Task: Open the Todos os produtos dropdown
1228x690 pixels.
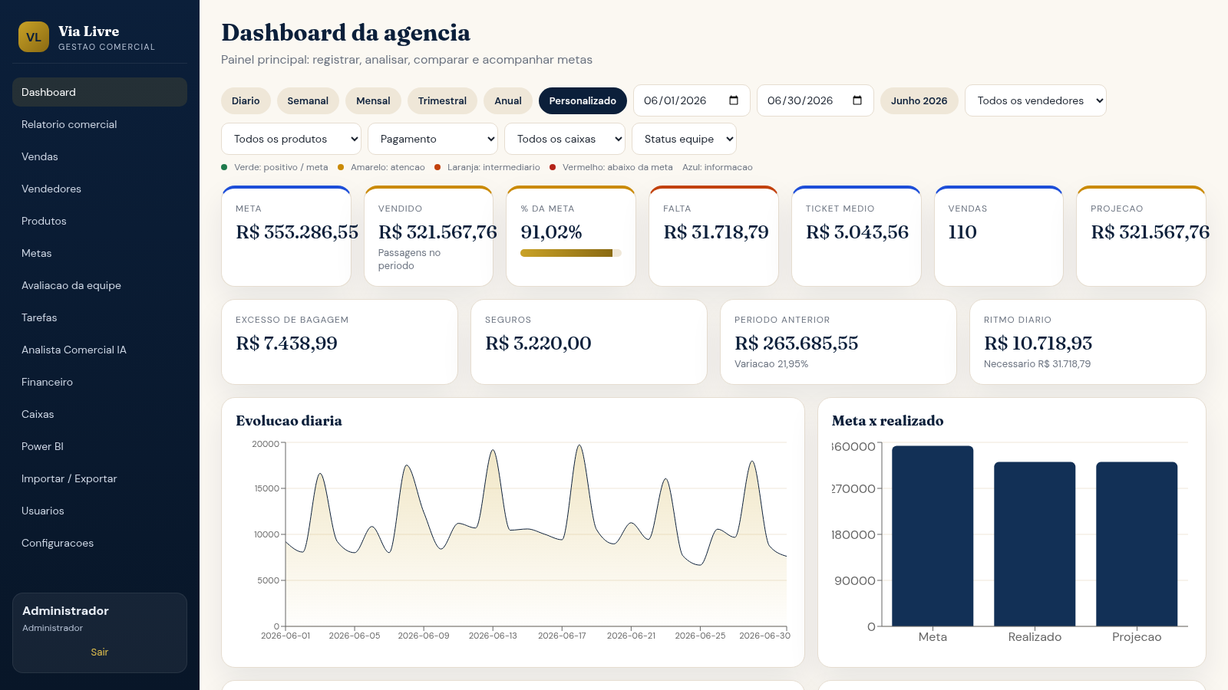Action: click(291, 139)
